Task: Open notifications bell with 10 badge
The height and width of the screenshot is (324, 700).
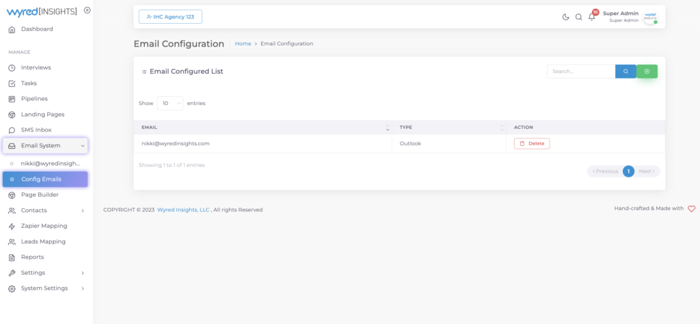Action: click(x=593, y=16)
